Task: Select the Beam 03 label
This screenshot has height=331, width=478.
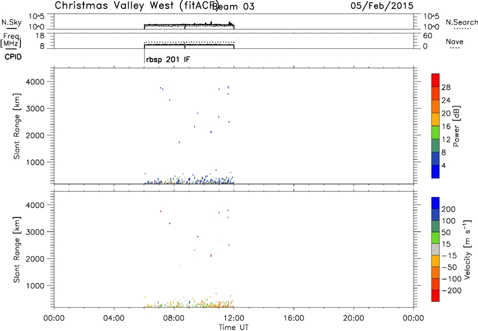Action: pos(233,7)
